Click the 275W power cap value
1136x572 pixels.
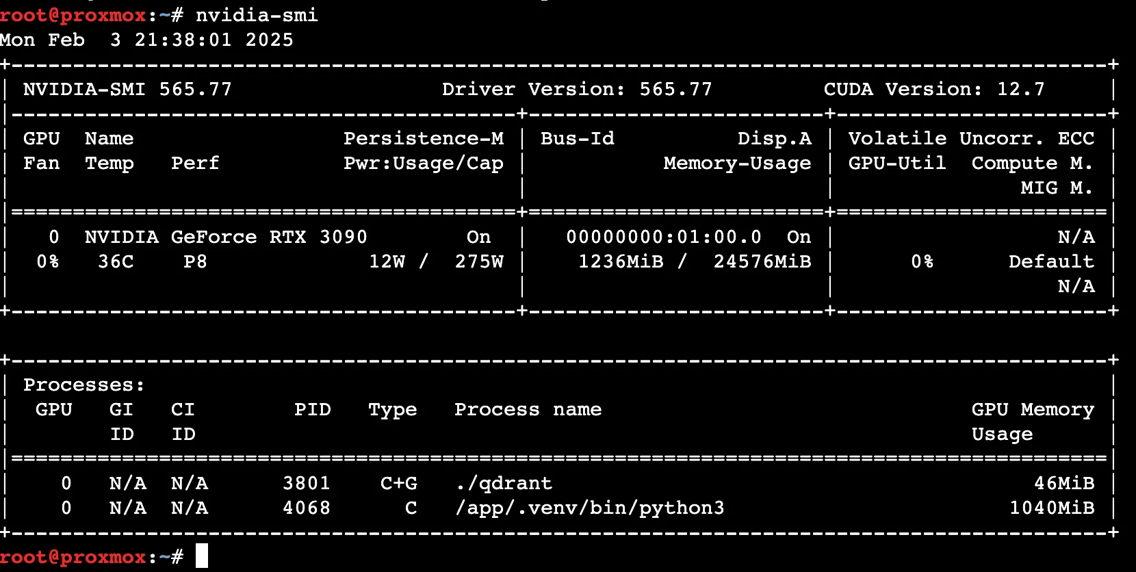tap(479, 261)
